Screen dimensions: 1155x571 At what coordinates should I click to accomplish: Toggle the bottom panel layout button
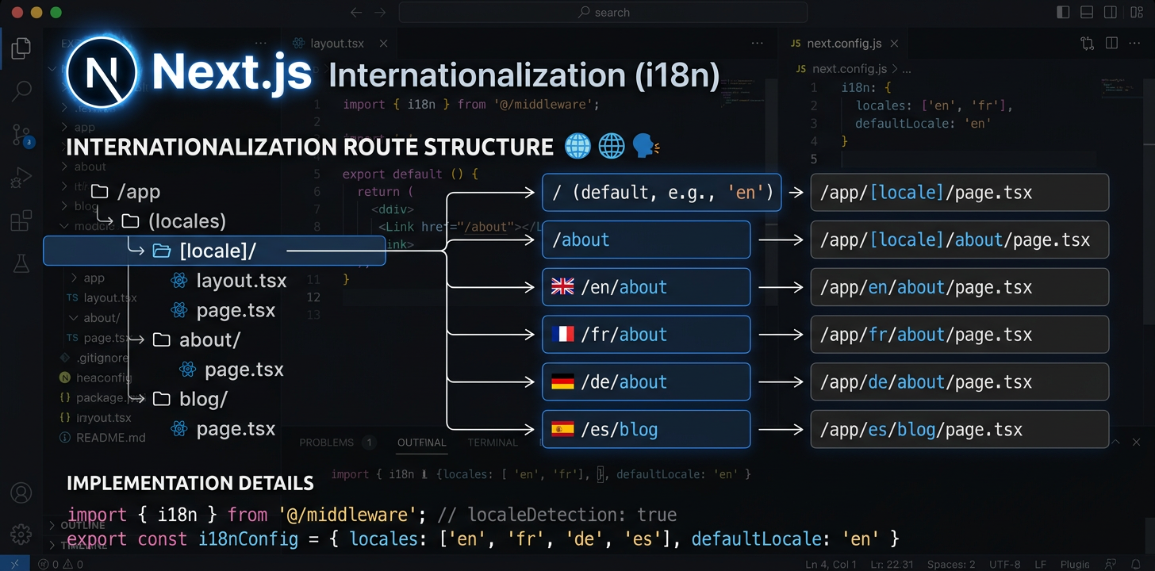(x=1087, y=12)
